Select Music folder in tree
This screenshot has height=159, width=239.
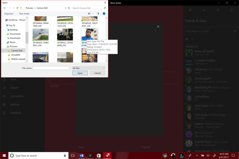[11, 42]
